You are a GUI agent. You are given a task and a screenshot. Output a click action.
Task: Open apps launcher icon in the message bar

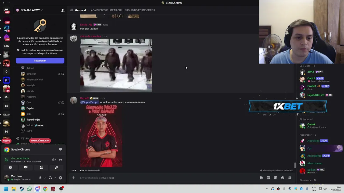coord(290,178)
